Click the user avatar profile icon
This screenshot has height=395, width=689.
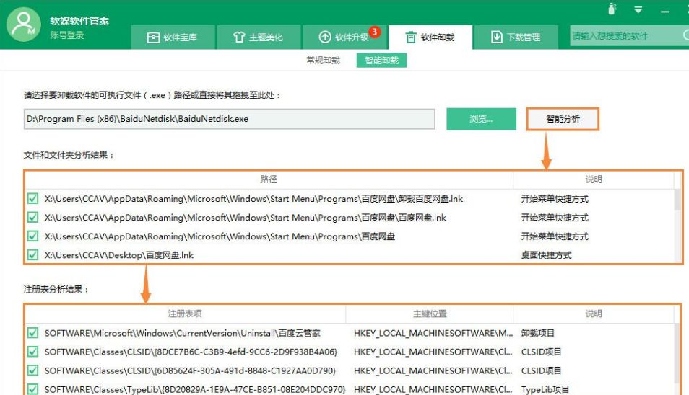(x=24, y=24)
